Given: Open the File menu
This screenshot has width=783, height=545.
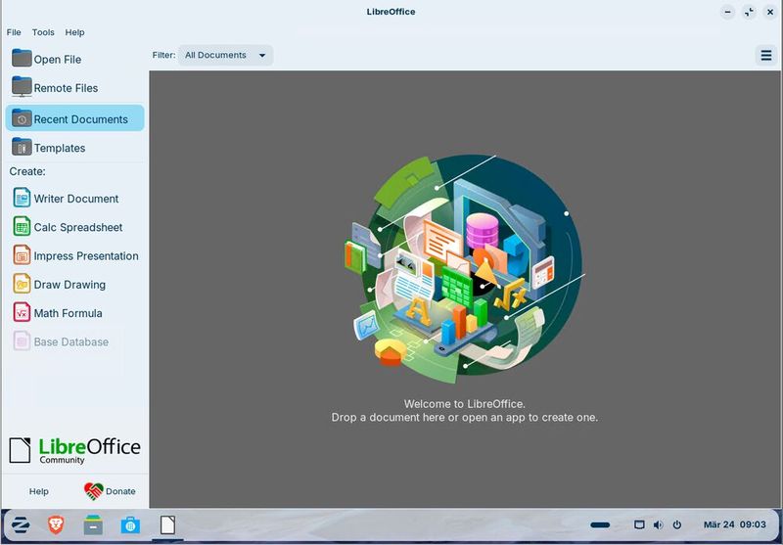Looking at the screenshot, I should point(14,32).
